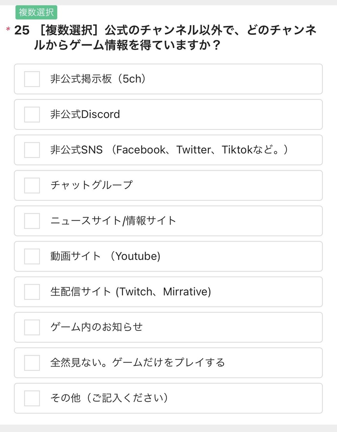
Task: Check the 非公式掲示板（5ch）checkbox
Action: 32,79
